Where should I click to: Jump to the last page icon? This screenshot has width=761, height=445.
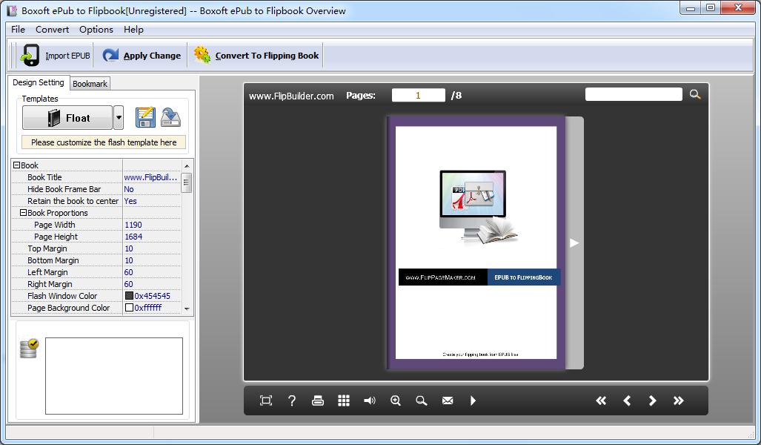tap(678, 400)
